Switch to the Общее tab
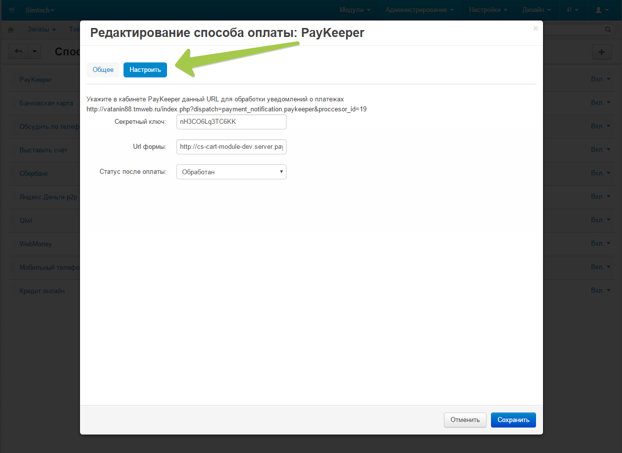 pos(103,70)
